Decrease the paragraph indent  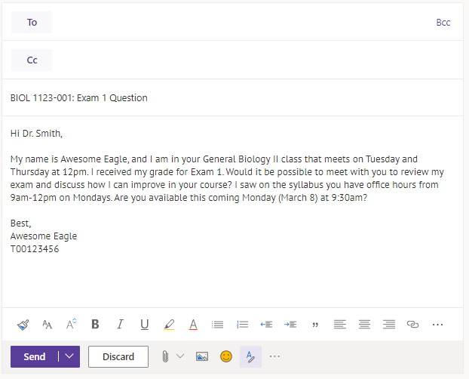point(266,325)
